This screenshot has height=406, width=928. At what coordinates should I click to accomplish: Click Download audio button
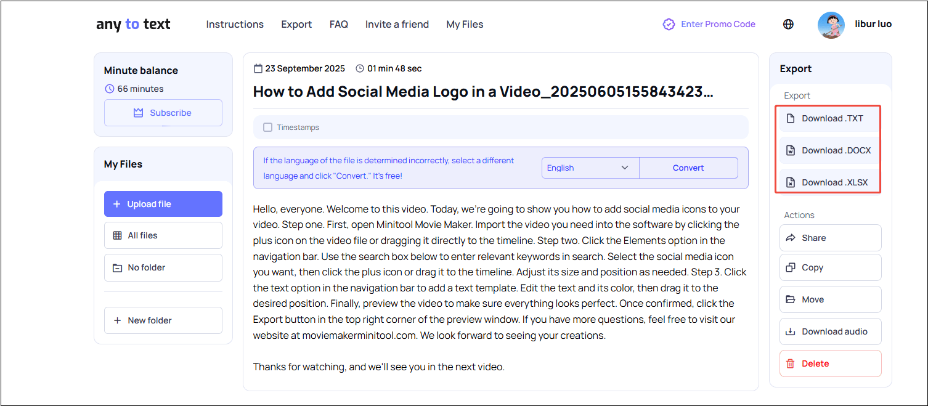pos(829,331)
